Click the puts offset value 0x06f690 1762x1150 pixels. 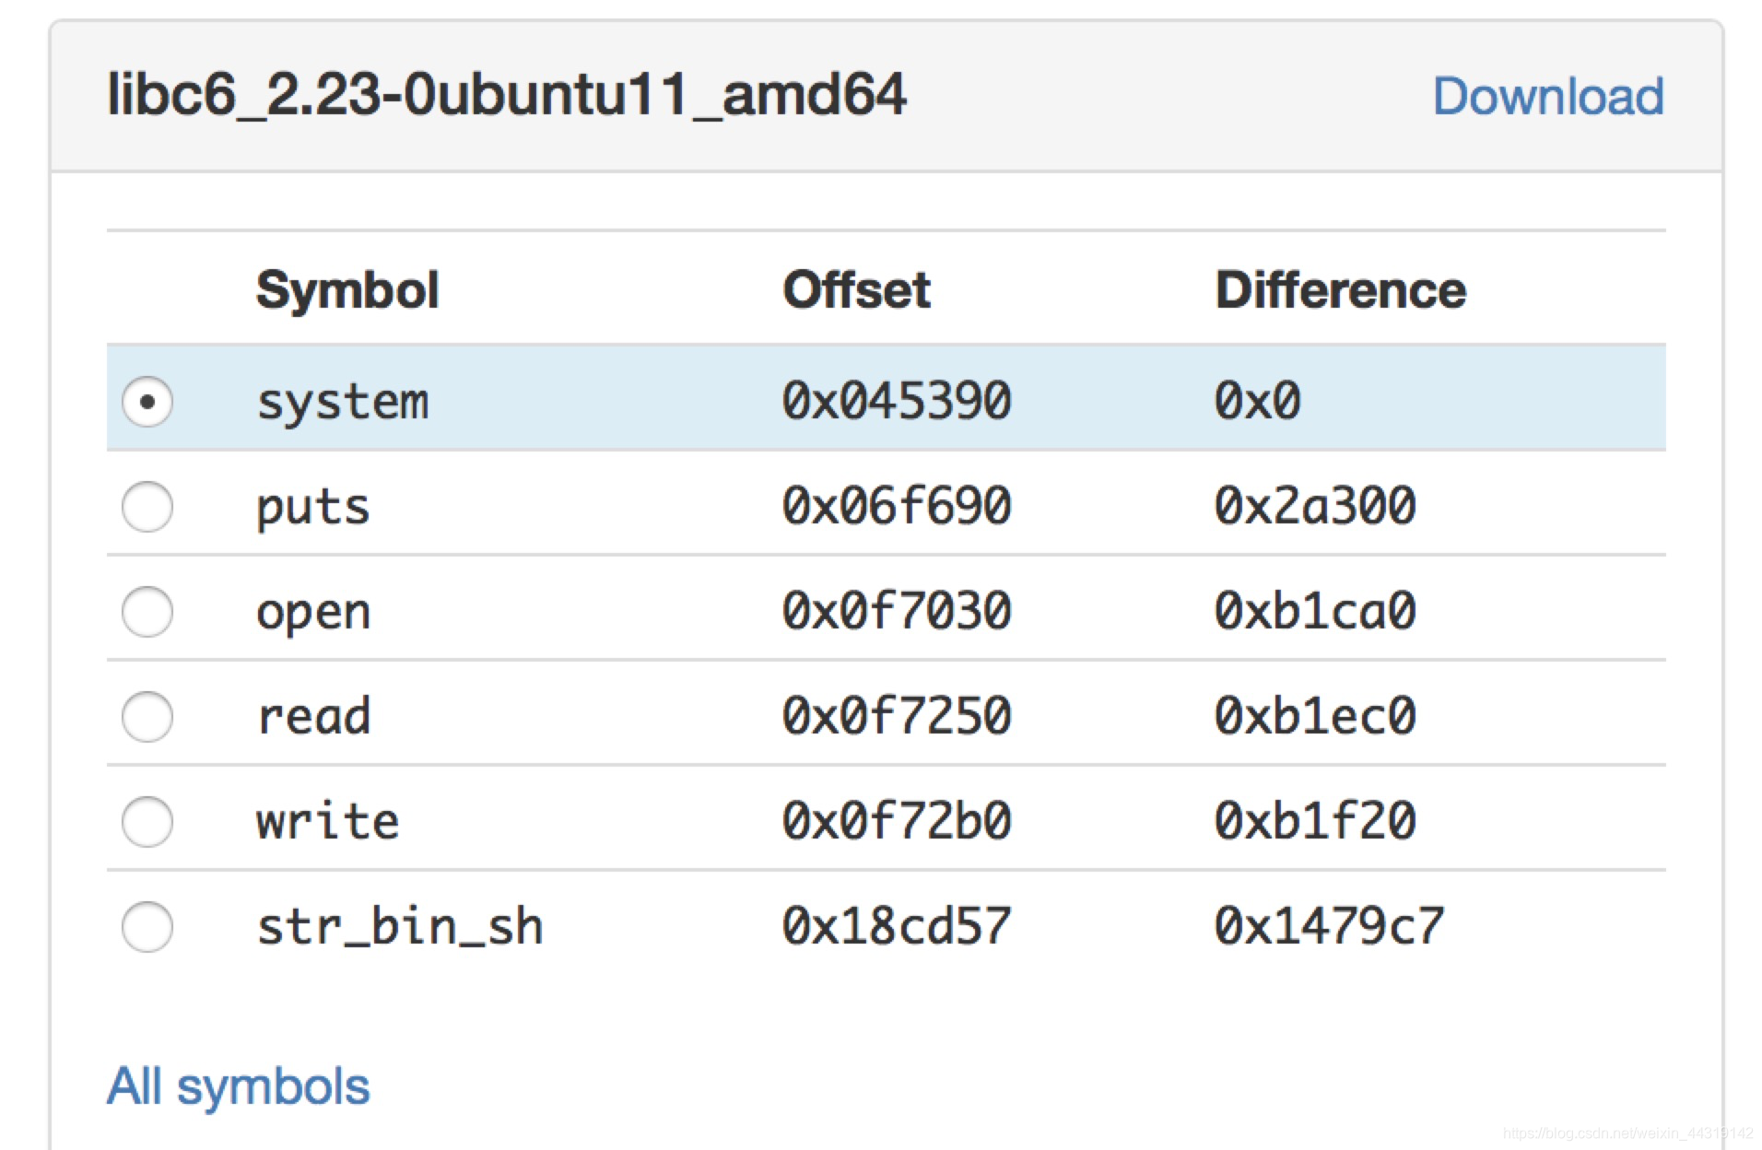pyautogui.click(x=897, y=506)
